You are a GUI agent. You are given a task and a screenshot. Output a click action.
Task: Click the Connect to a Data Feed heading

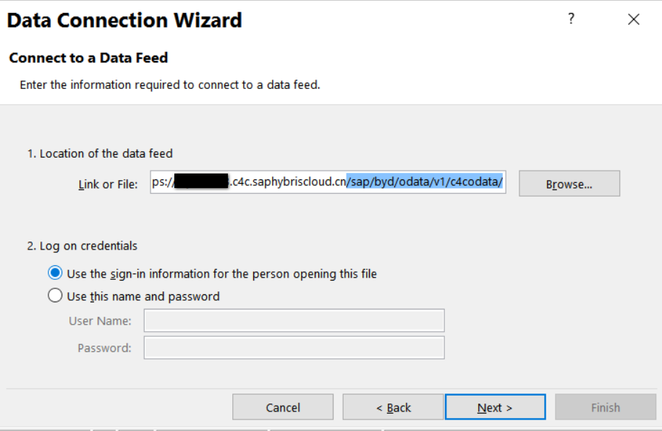pyautogui.click(x=89, y=58)
